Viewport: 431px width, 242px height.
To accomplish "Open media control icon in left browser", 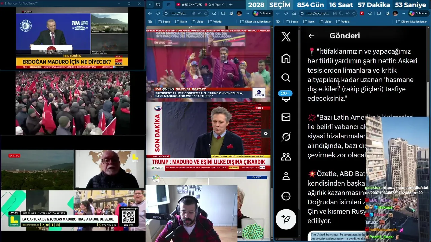I will click(231, 13).
